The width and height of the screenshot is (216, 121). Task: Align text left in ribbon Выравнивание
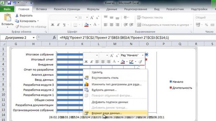[106, 25]
